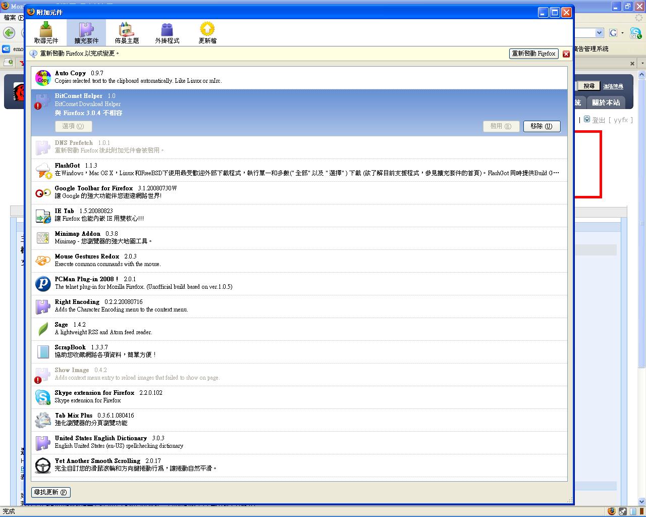Switch to the 佈景主題 themes tab
Image resolution: width=646 pixels, height=517 pixels.
127,33
